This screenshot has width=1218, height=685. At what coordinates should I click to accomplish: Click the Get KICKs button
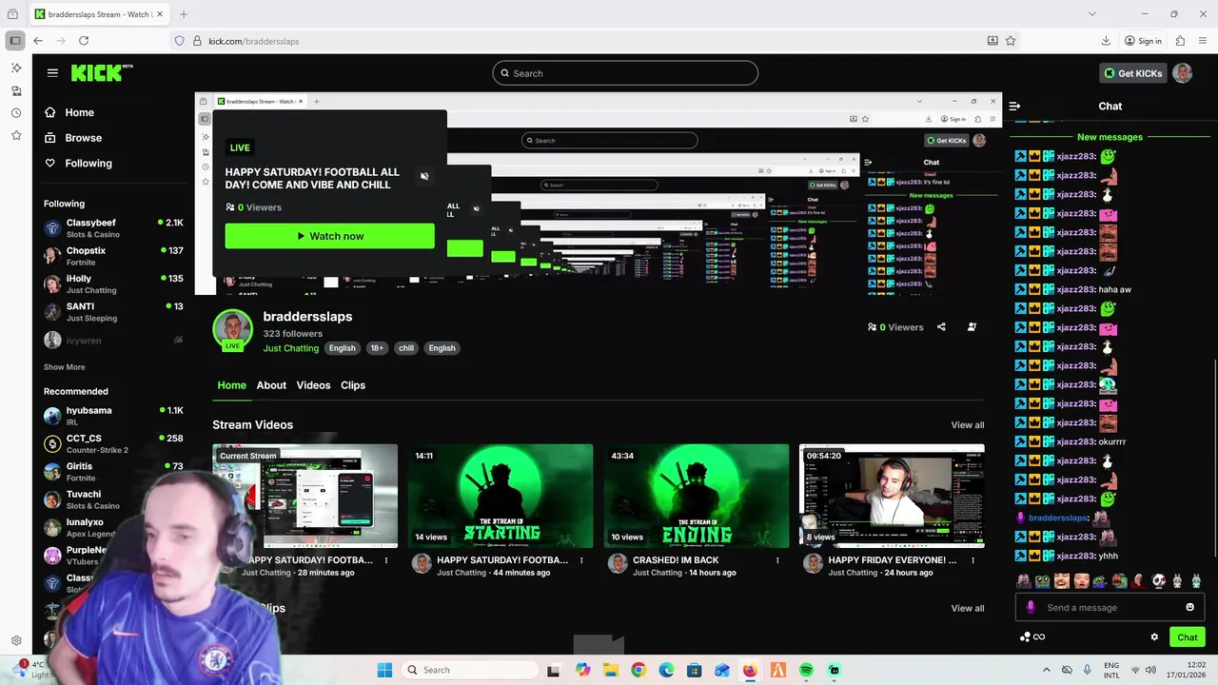click(1132, 73)
